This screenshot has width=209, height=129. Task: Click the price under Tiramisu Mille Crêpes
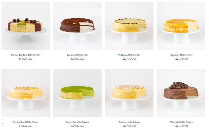click(x=77, y=59)
